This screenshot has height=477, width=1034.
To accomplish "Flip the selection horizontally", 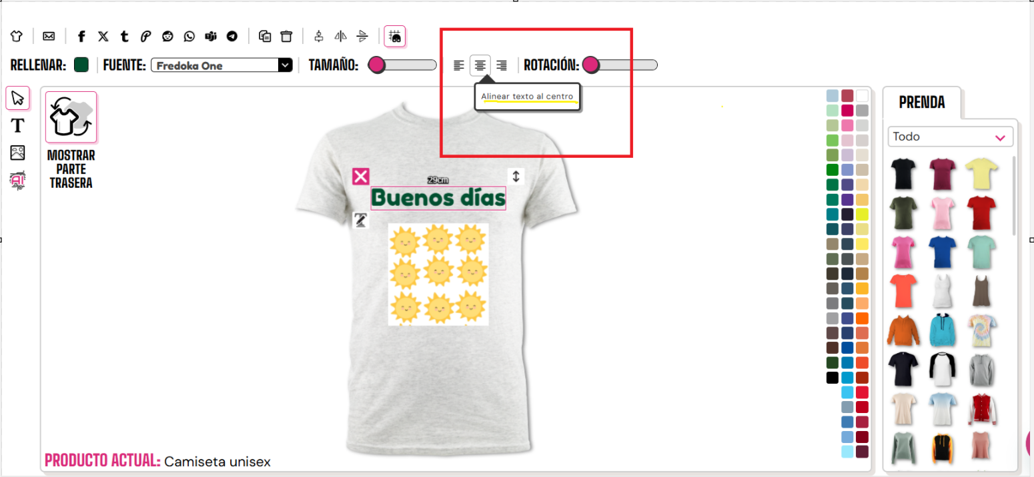I will click(x=341, y=36).
